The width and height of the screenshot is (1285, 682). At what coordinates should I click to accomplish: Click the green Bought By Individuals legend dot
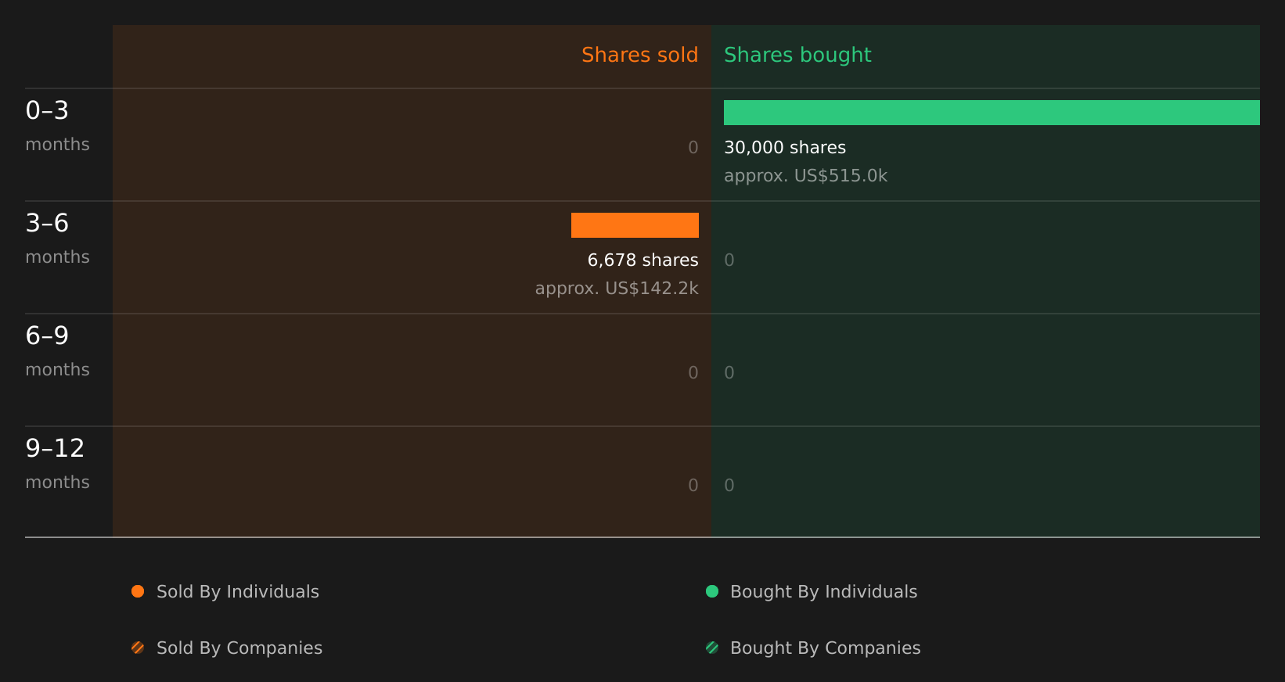pos(712,591)
